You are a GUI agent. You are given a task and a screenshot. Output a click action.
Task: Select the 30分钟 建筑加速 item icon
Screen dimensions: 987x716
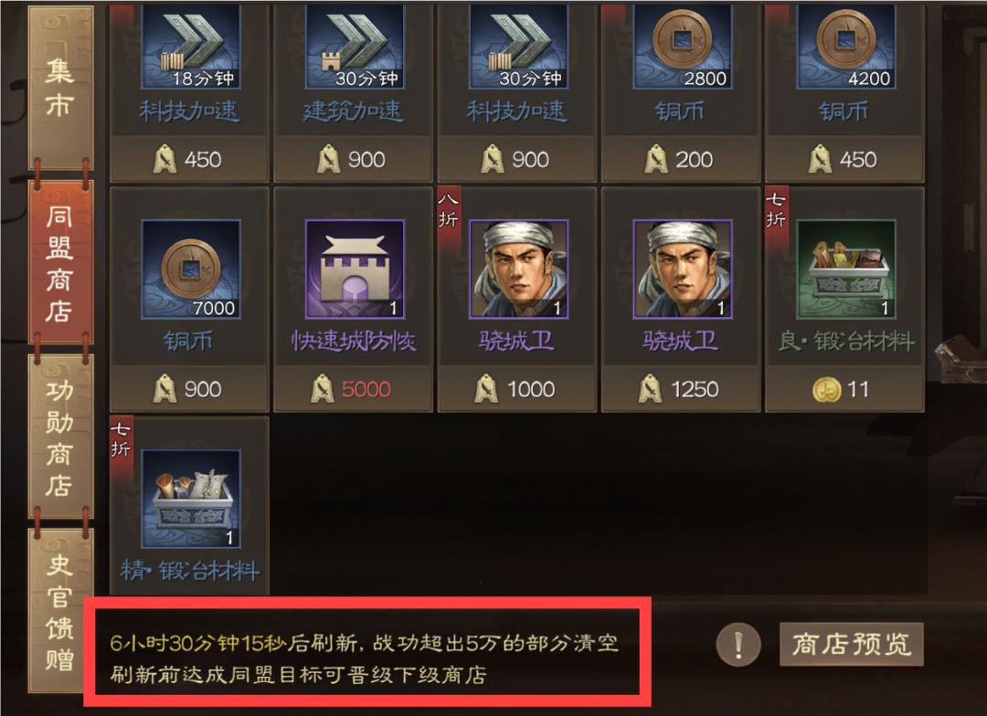[355, 46]
